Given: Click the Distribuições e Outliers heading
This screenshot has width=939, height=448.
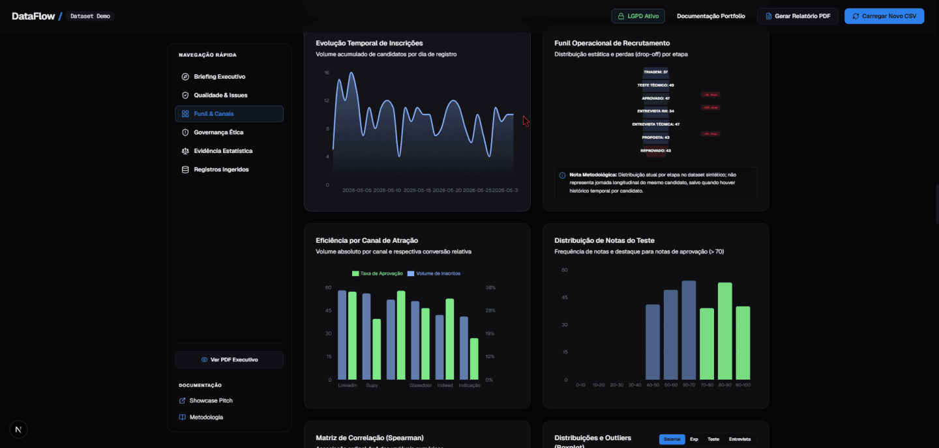Looking at the screenshot, I should (593, 438).
